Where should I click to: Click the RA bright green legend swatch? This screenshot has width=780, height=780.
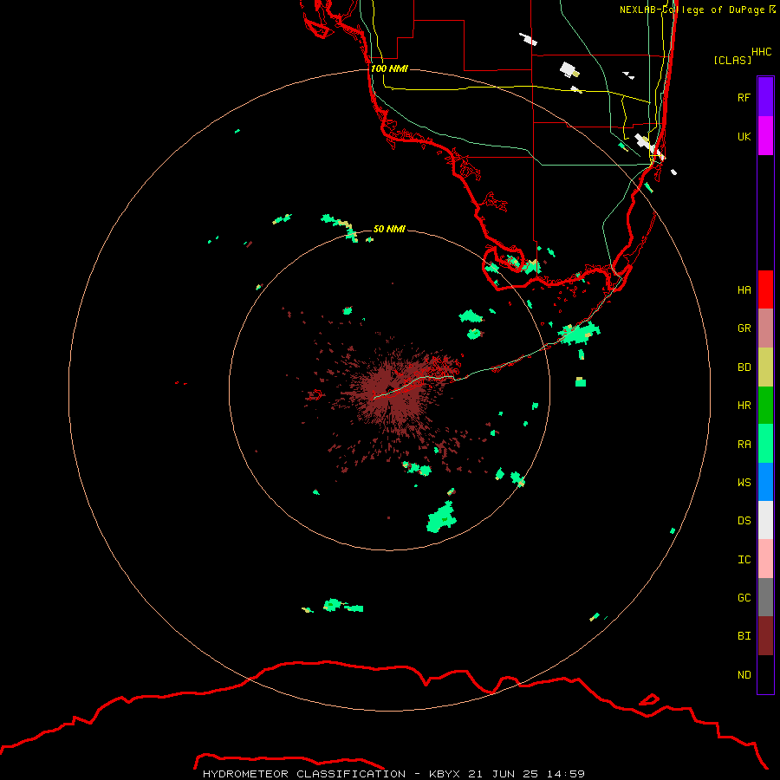[765, 444]
